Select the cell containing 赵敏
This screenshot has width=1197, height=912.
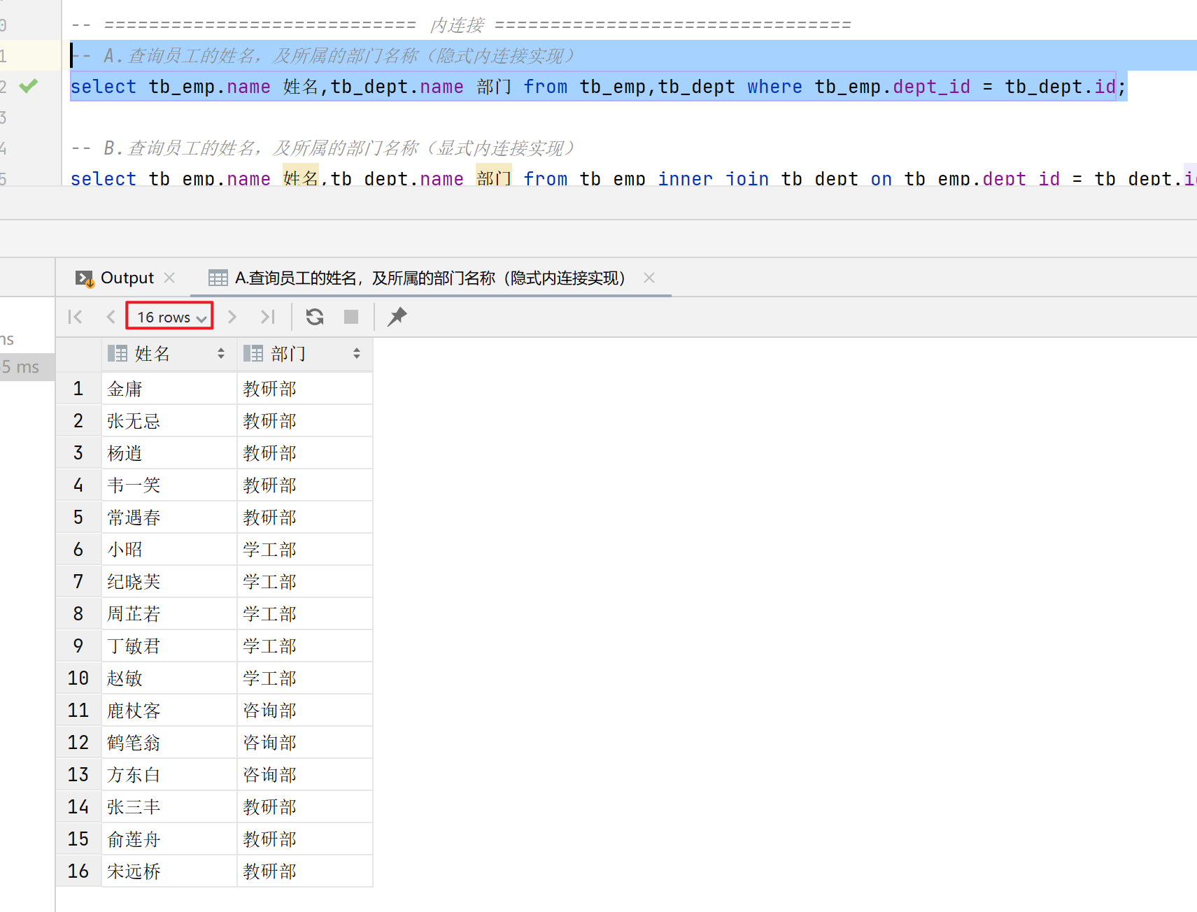[169, 678]
